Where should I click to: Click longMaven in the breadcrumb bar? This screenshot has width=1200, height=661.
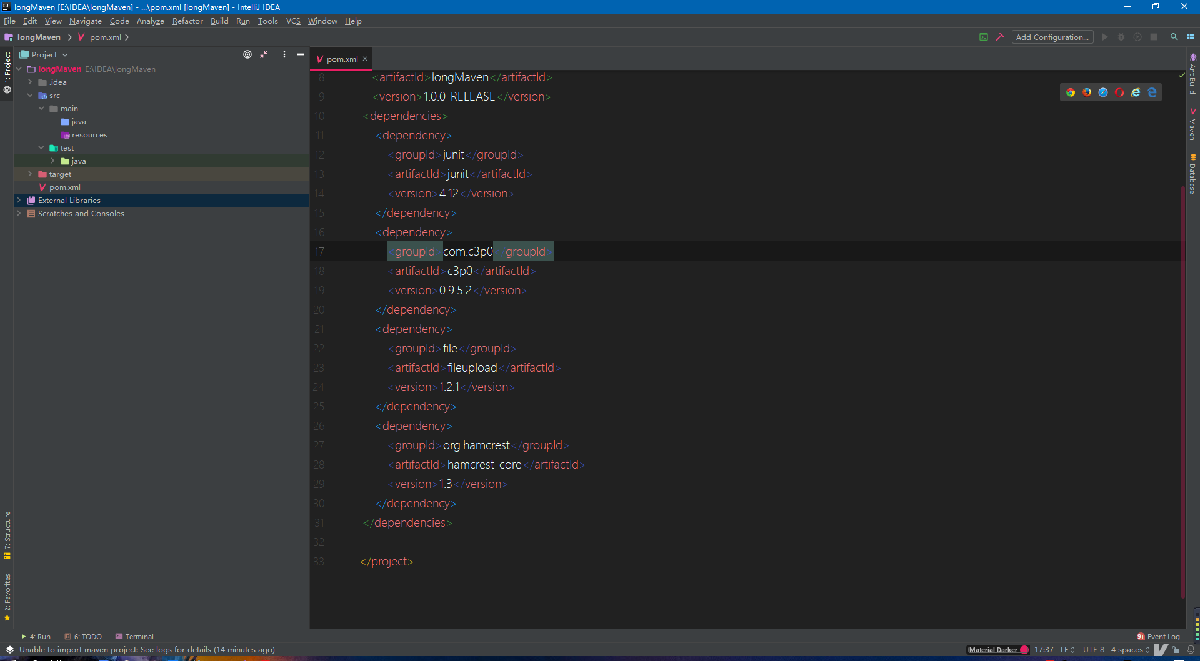39,37
